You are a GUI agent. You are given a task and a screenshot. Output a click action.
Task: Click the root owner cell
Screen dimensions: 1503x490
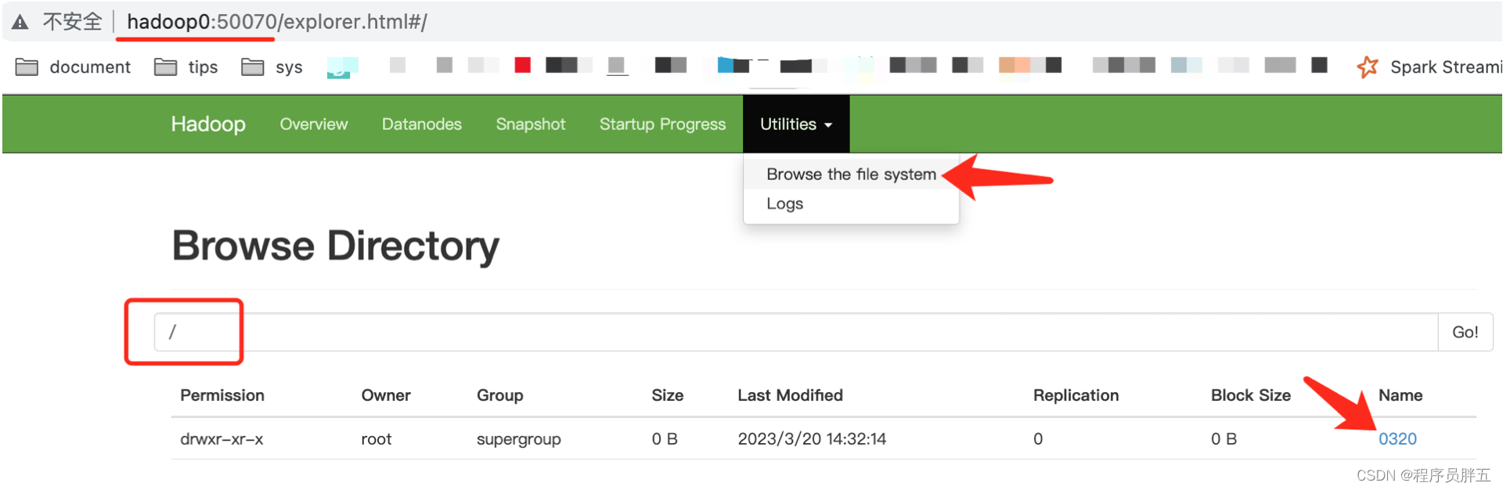point(377,439)
